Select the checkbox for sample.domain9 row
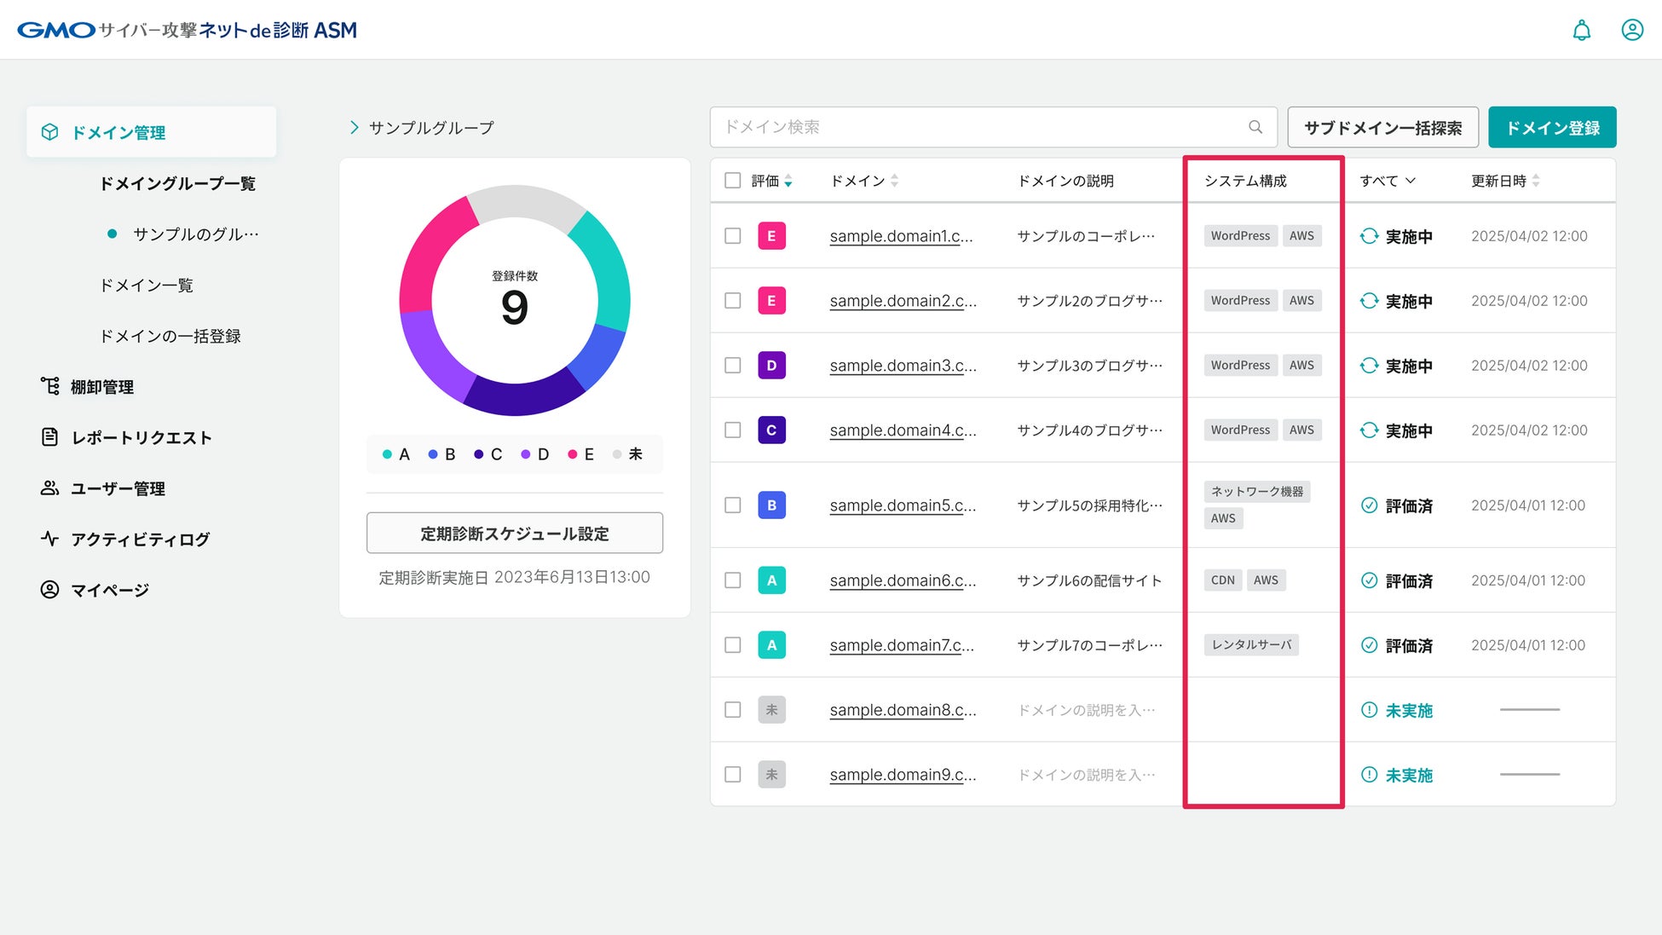 (x=732, y=775)
